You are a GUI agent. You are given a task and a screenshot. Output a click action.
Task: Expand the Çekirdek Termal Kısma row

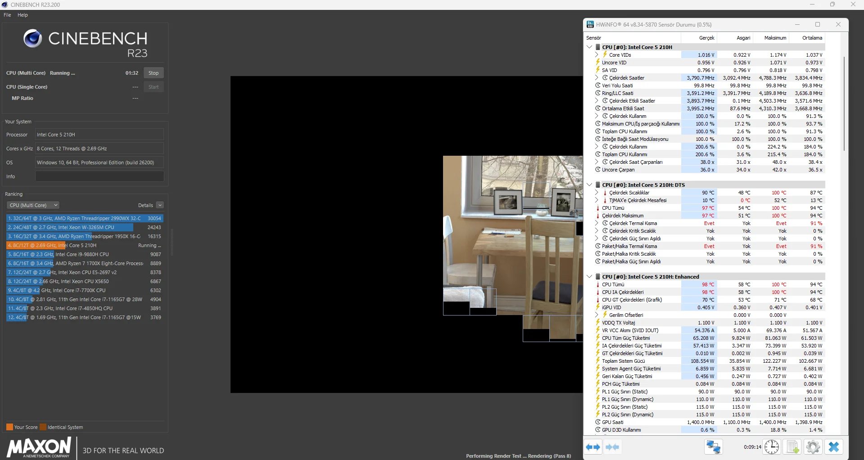[597, 223]
